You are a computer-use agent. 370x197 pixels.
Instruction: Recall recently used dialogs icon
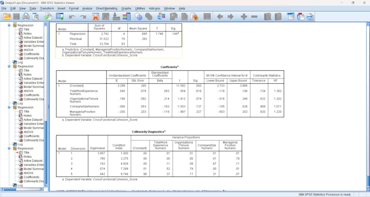pyautogui.click(x=60, y=16)
